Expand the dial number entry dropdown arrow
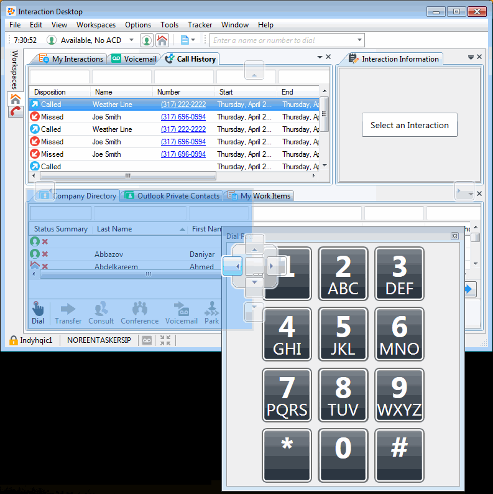 [x=359, y=40]
